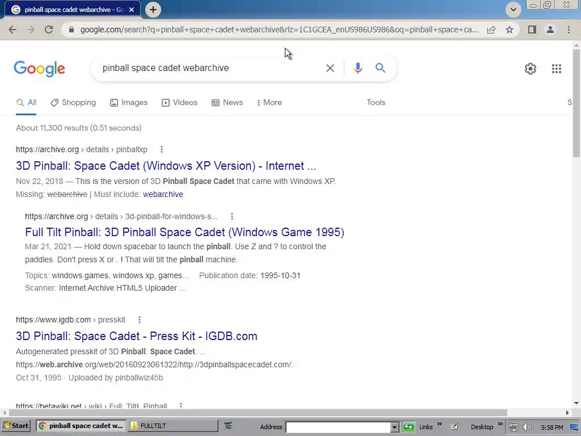Image resolution: width=581 pixels, height=436 pixels.
Task: Select the All results tab
Action: pyautogui.click(x=26, y=103)
